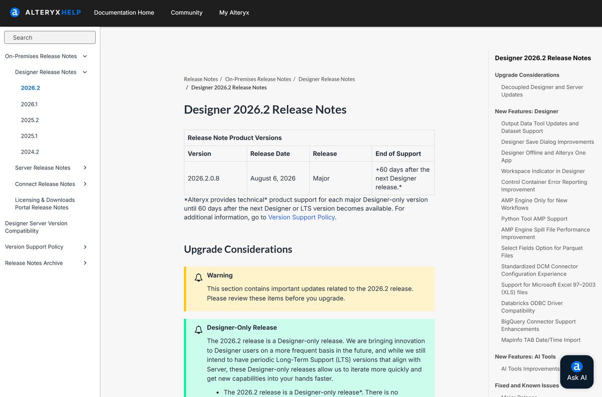Collapse On-Premises Release Notes chevron
Image resolution: width=602 pixels, height=397 pixels.
pyautogui.click(x=85, y=56)
